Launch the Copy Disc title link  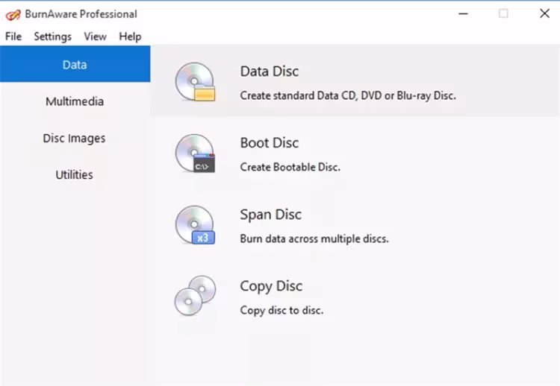[x=271, y=286]
